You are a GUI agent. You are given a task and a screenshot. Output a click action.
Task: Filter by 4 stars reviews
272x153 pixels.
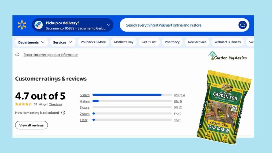(85, 101)
